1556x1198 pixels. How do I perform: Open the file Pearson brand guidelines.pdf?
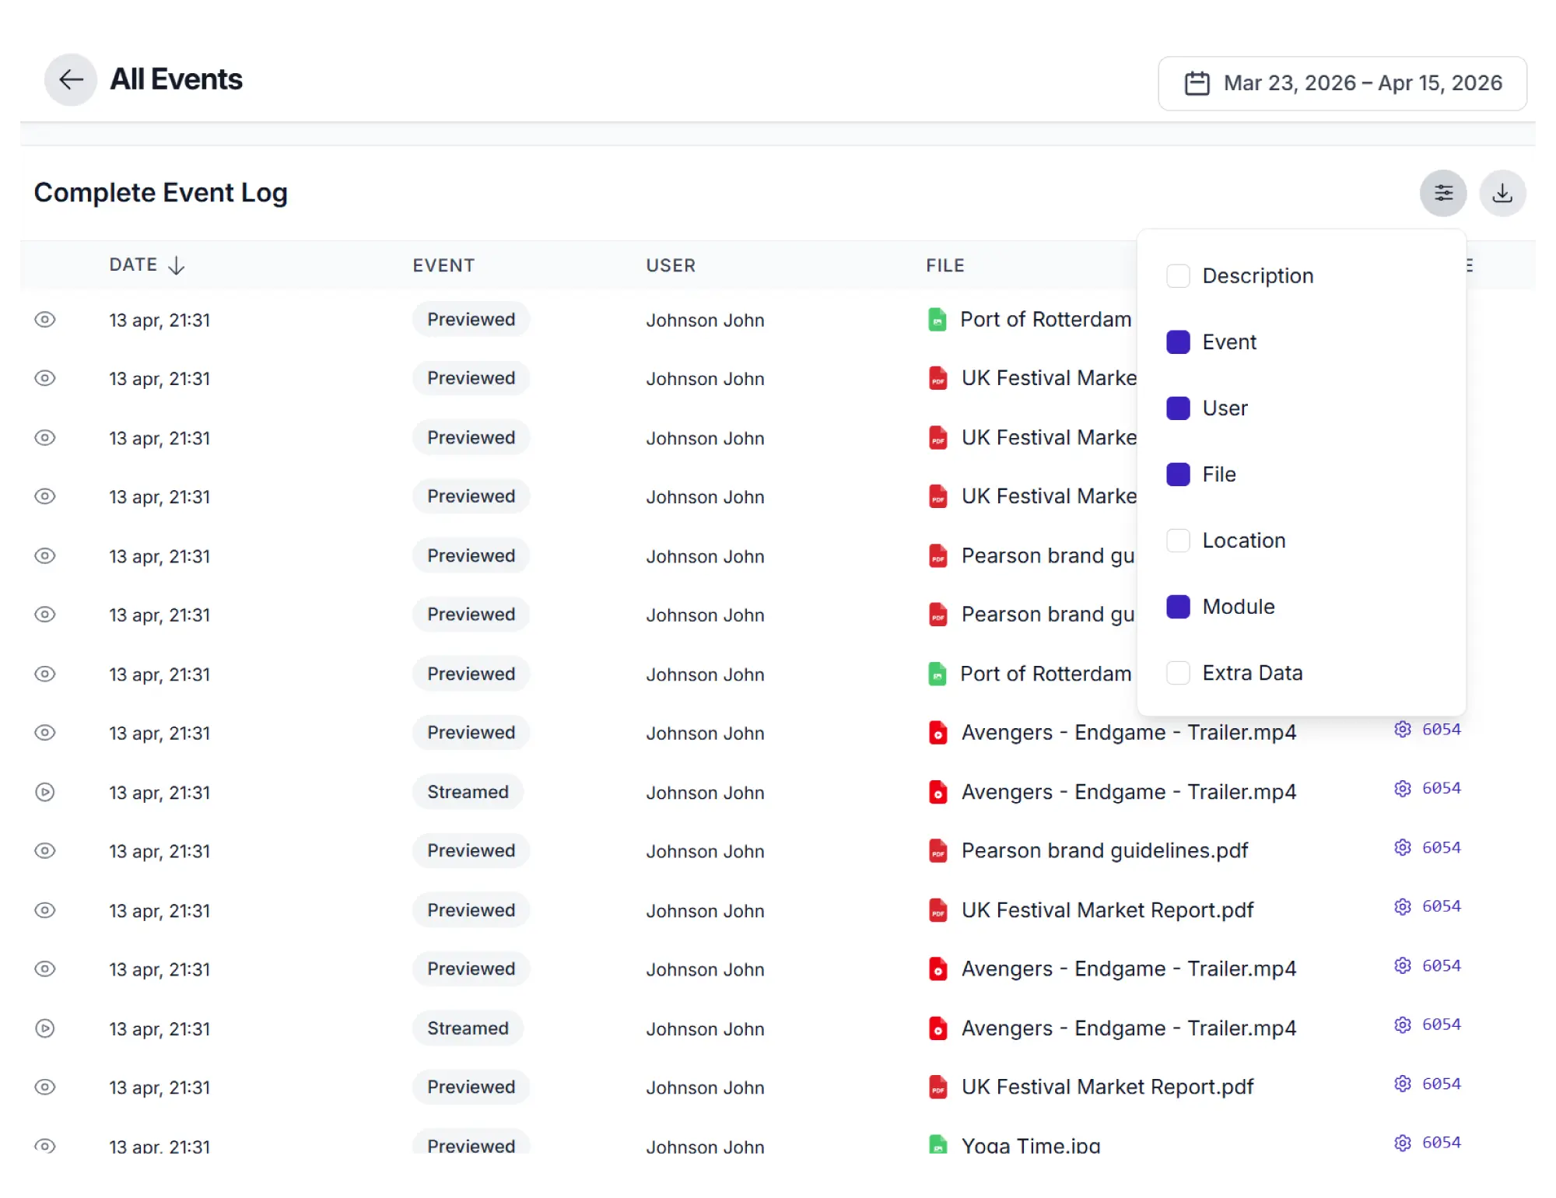1105,851
